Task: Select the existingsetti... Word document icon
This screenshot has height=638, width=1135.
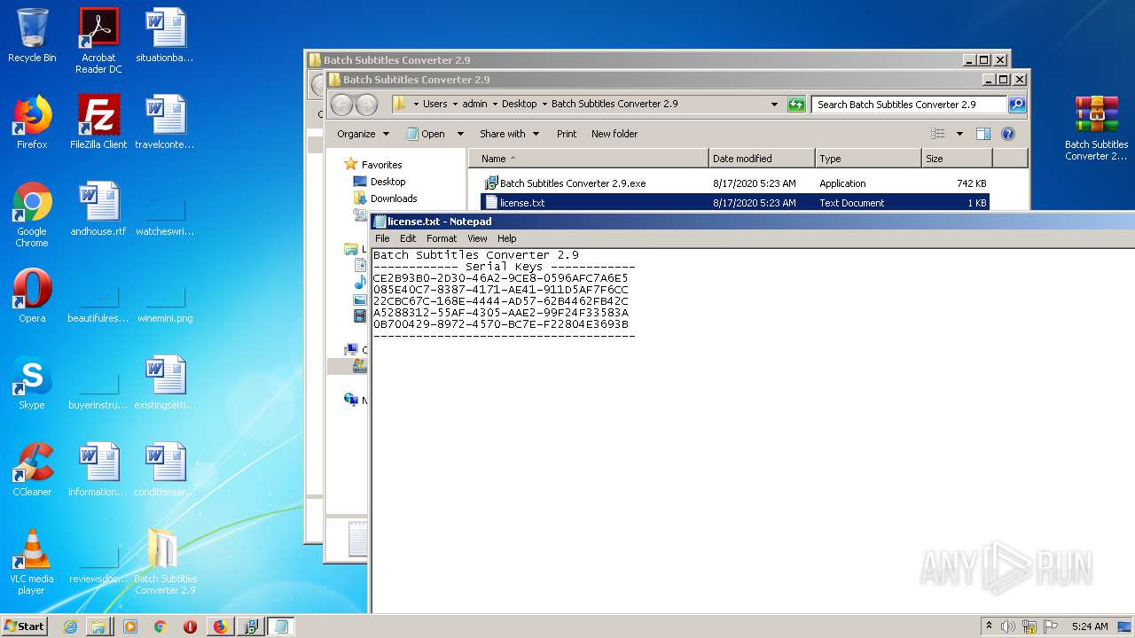Action: point(165,383)
